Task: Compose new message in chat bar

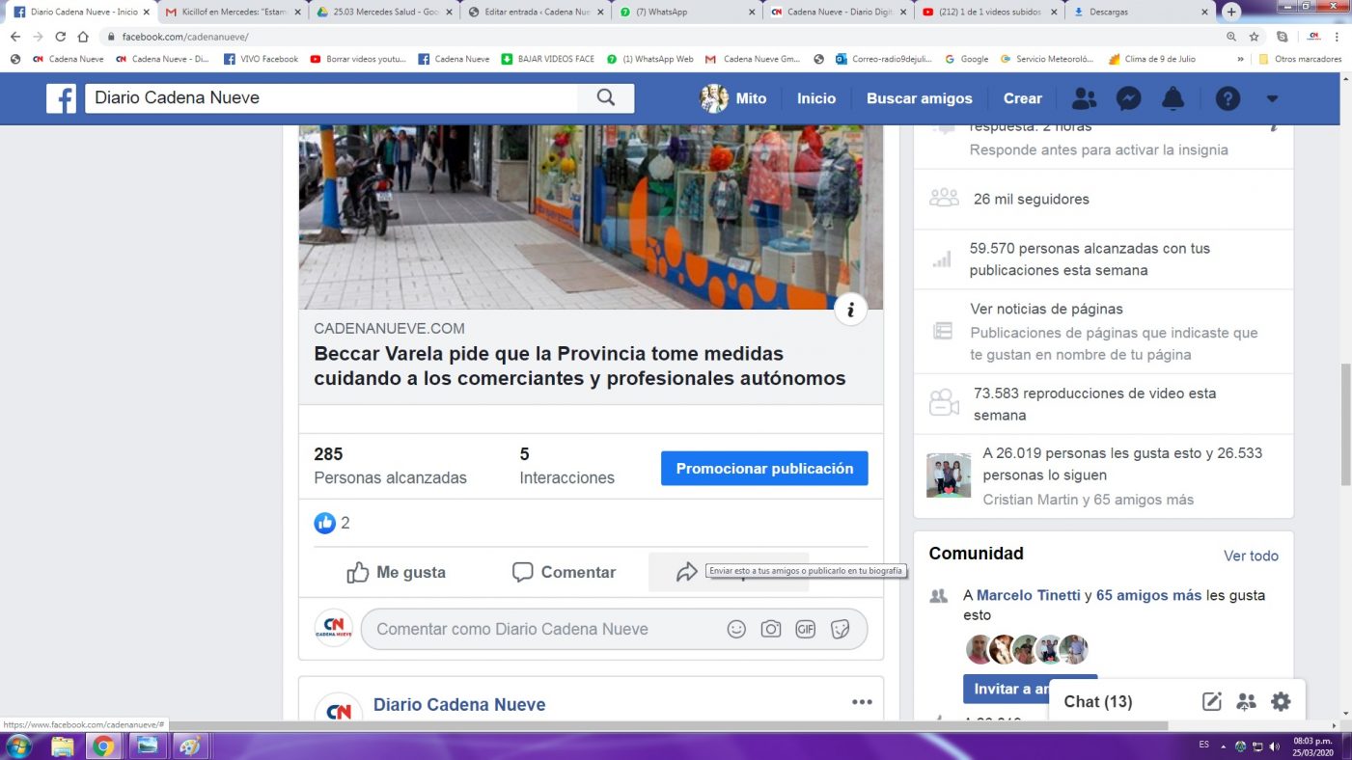Action: click(1212, 701)
